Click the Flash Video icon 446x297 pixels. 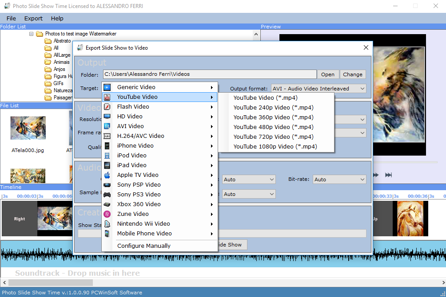coord(107,107)
